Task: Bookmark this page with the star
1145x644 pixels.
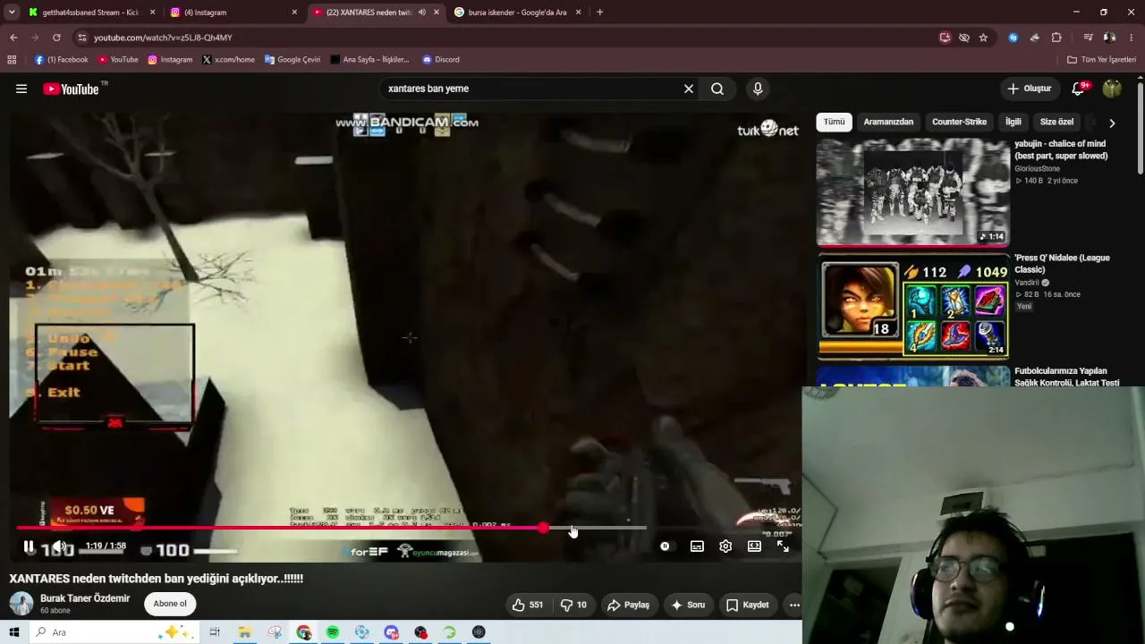Action: click(x=983, y=38)
